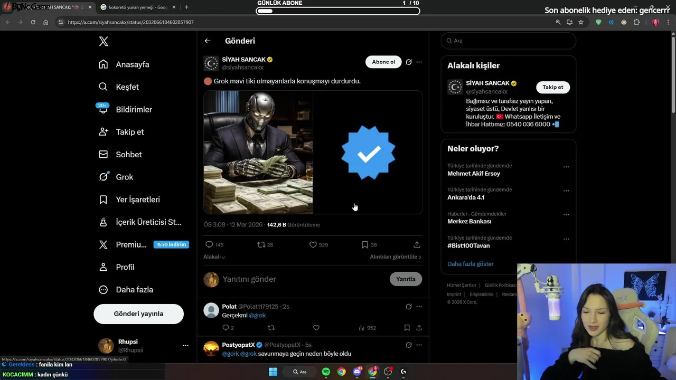The width and height of the screenshot is (676, 380).
Task: Open more options on Polat reply
Action: pyautogui.click(x=419, y=307)
